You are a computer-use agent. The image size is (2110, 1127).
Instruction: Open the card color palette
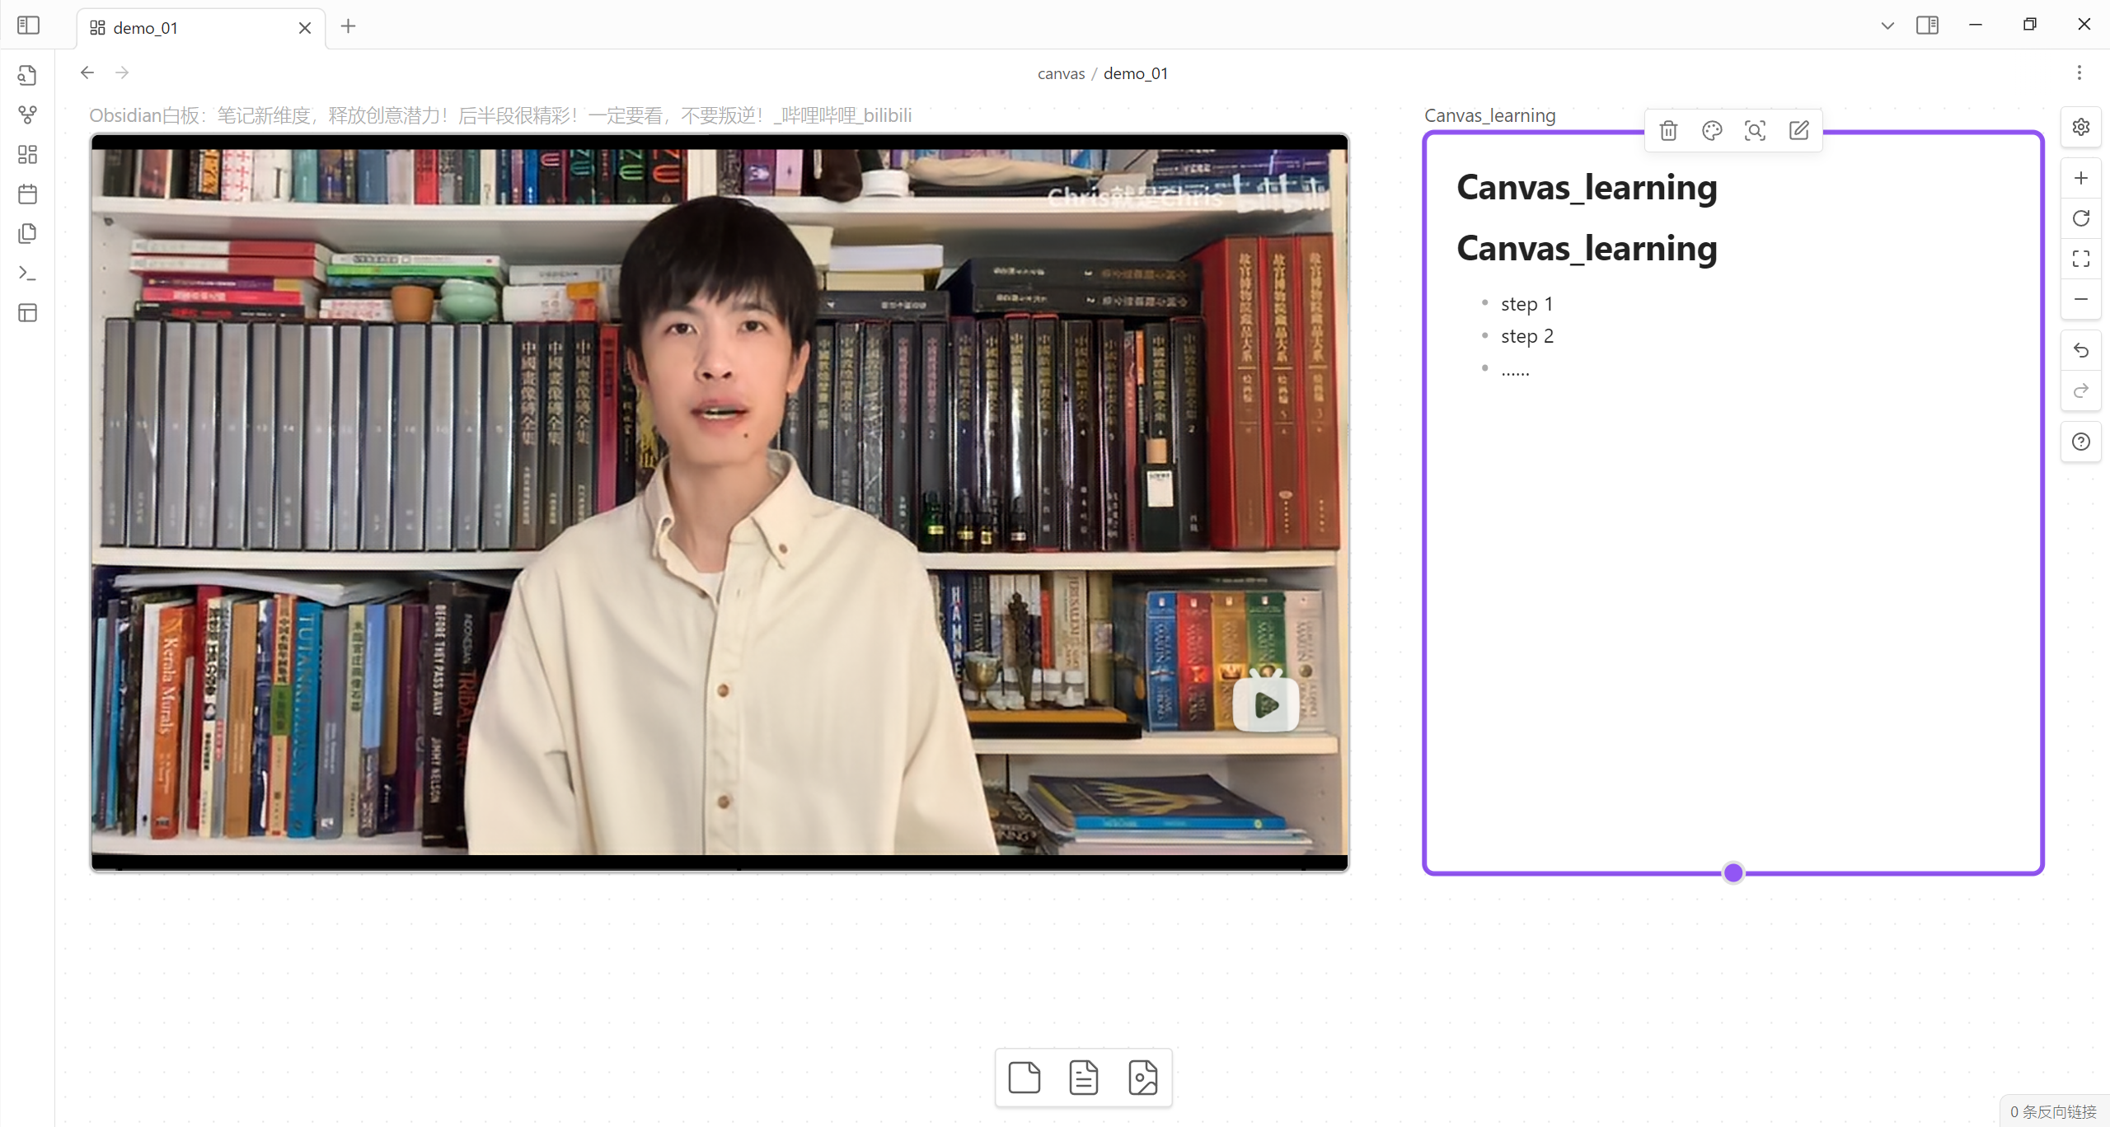click(1712, 130)
